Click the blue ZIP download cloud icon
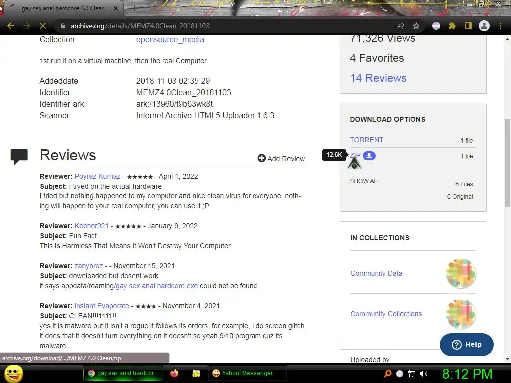Screen dimensions: 511x383 [369, 156]
